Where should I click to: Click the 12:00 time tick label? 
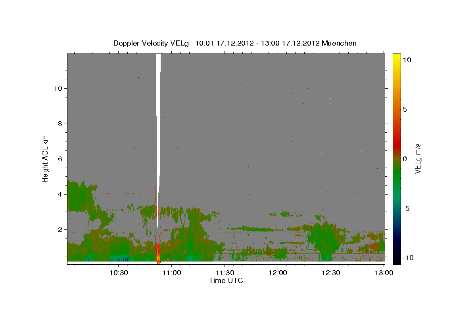278,273
